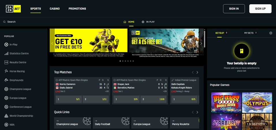Switch to the Home tab
Image resolution: width=276 pixels, height=130 pixels.
(x=129, y=22)
